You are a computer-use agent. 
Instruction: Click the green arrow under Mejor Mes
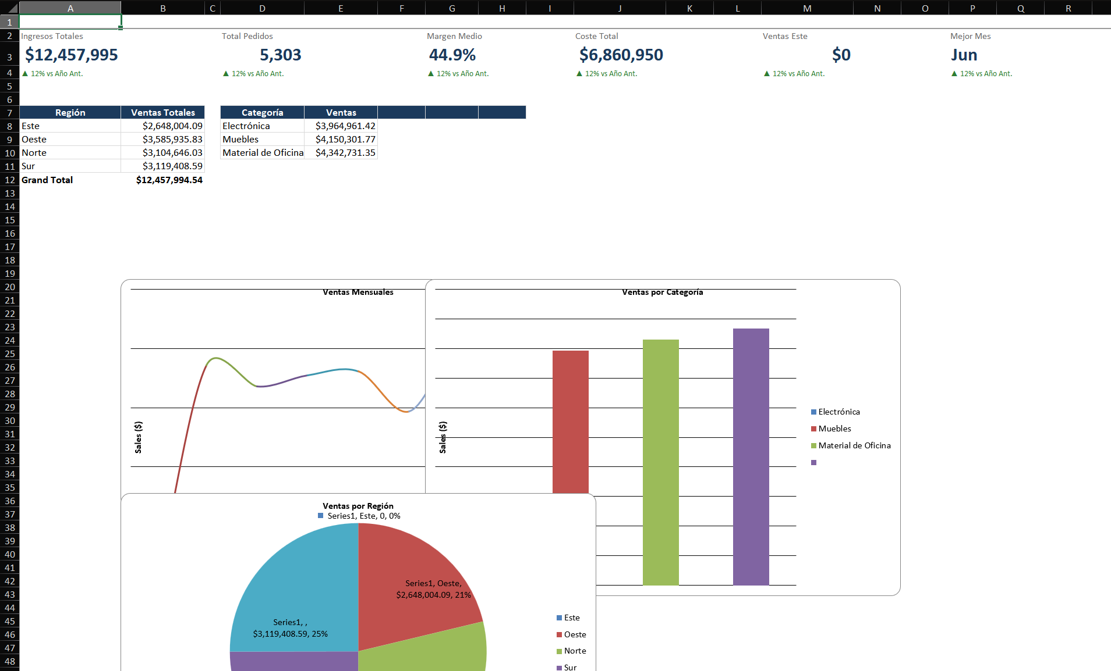(x=954, y=74)
